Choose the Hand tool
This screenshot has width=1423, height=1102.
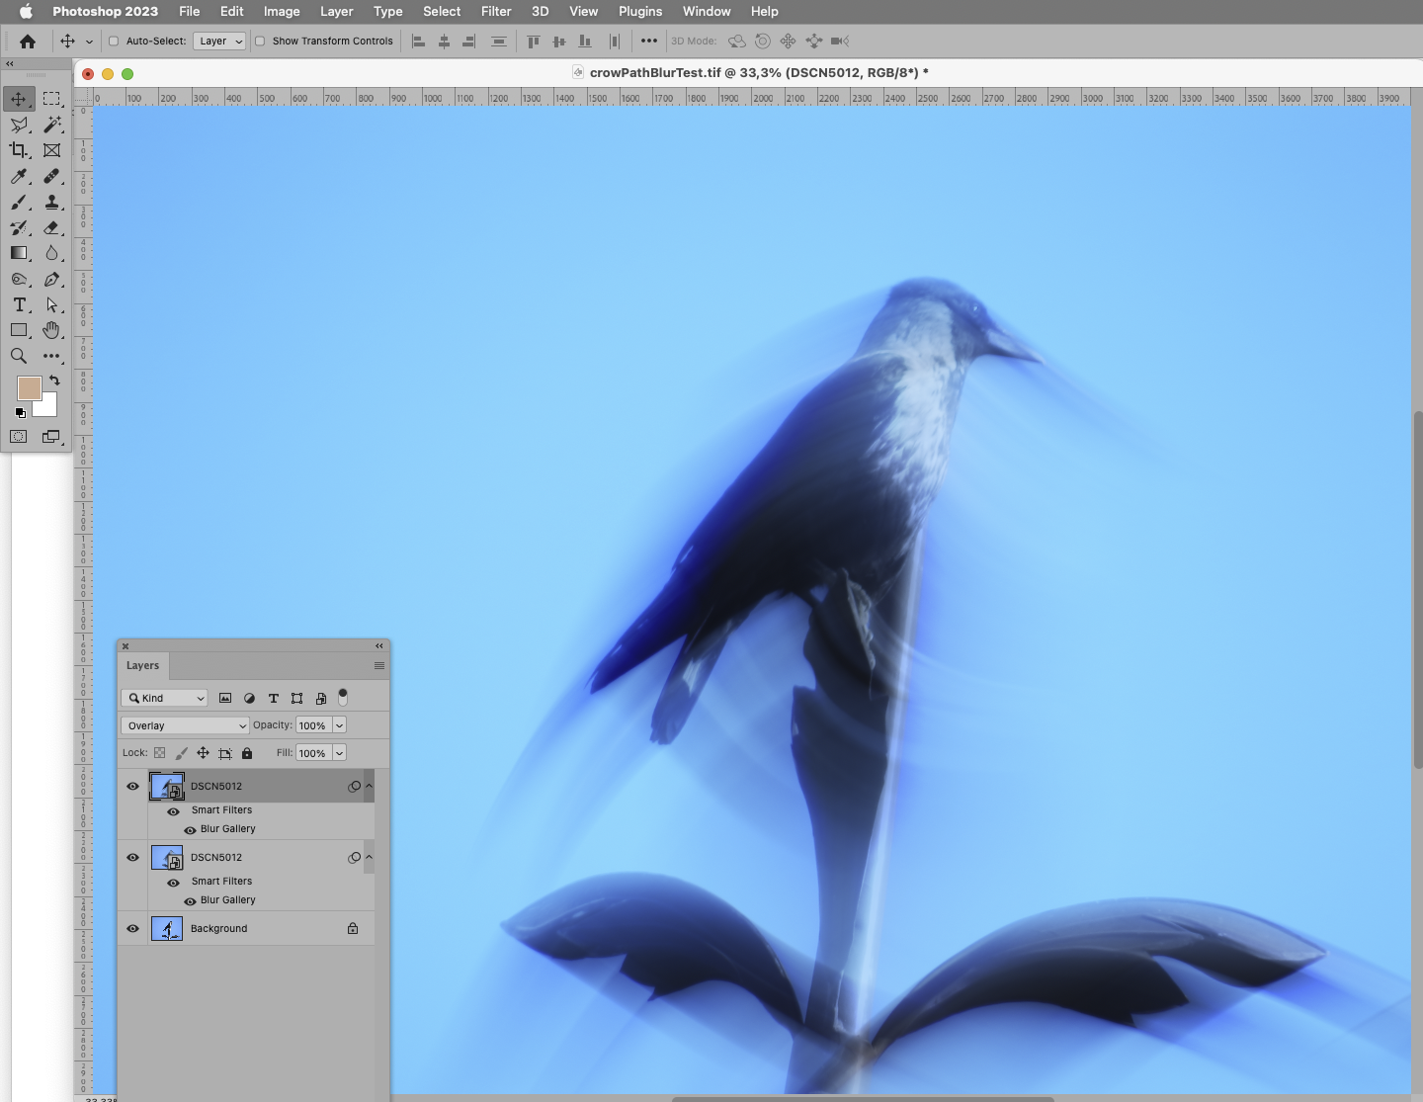[x=52, y=331]
